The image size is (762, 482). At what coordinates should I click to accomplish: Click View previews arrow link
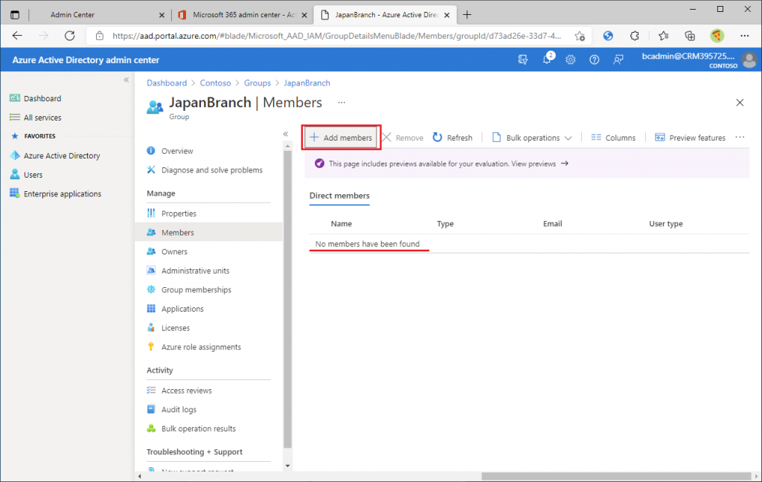[540, 164]
